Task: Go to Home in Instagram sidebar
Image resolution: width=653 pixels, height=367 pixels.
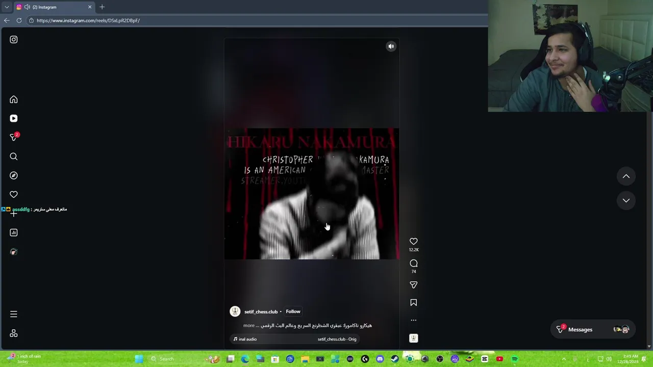Action: tap(14, 99)
